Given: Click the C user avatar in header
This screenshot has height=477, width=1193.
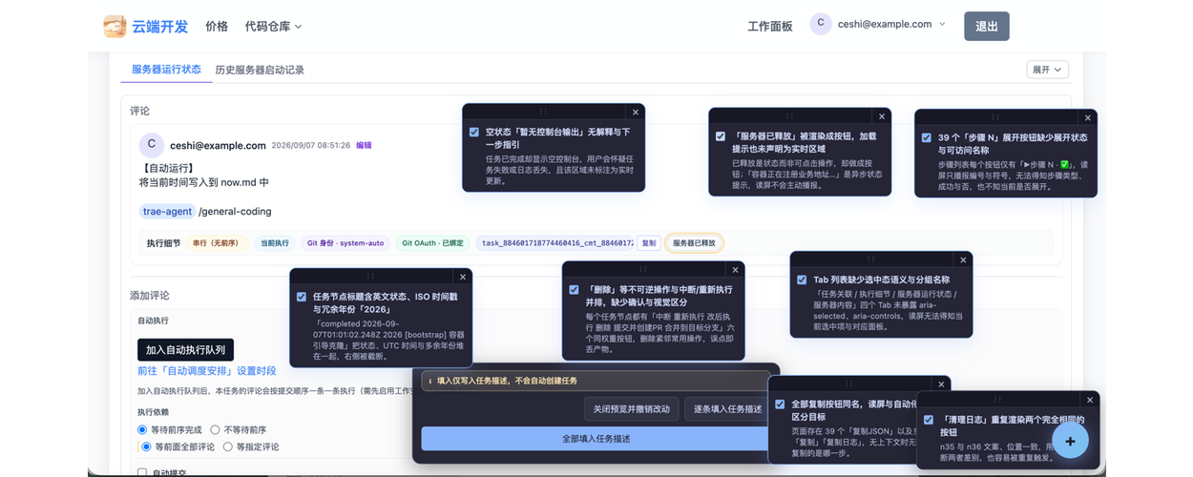Looking at the screenshot, I should pos(821,24).
